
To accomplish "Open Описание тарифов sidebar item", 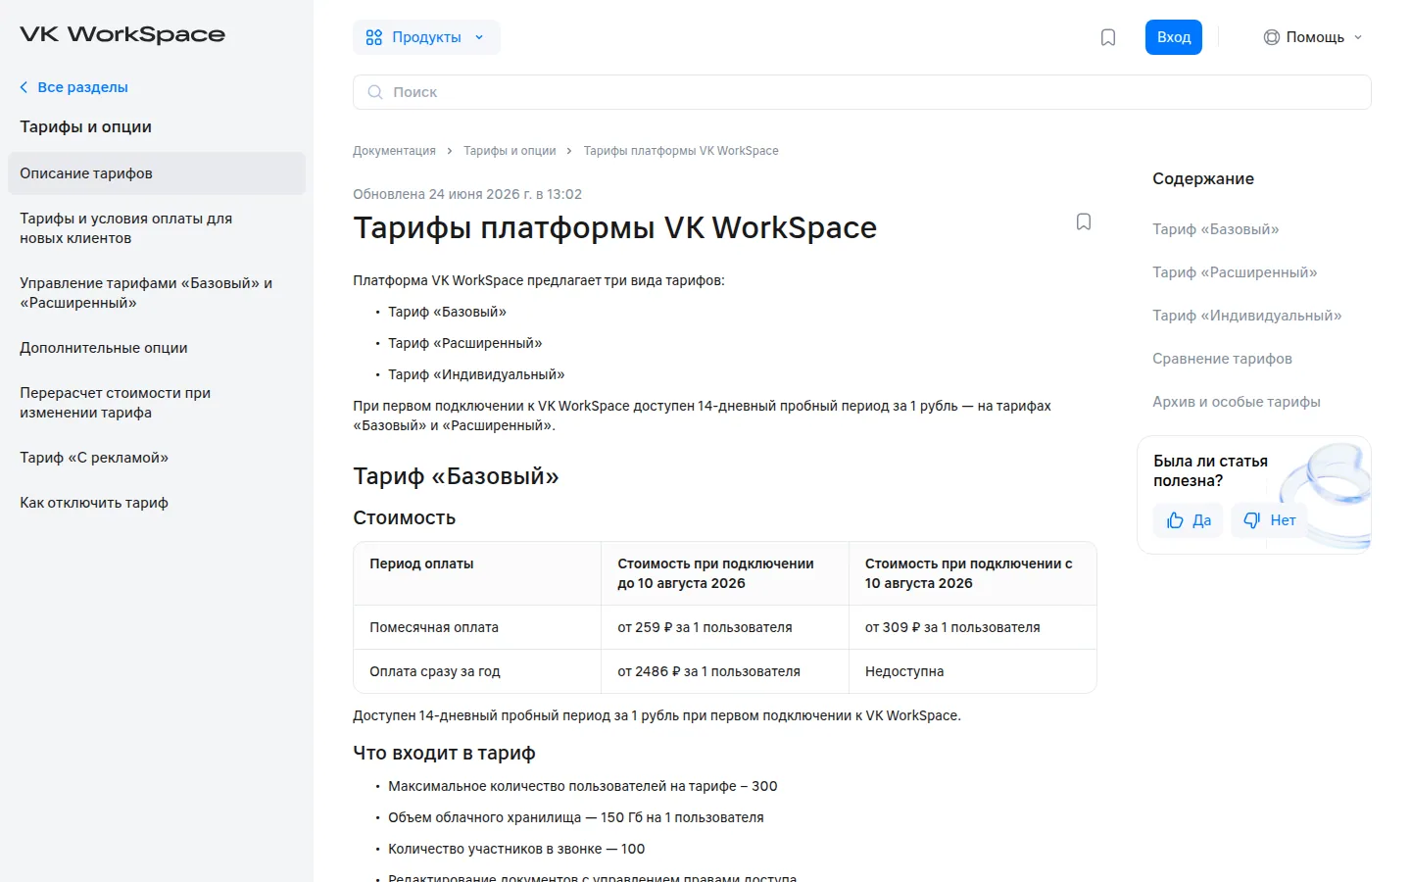I will pos(157,173).
